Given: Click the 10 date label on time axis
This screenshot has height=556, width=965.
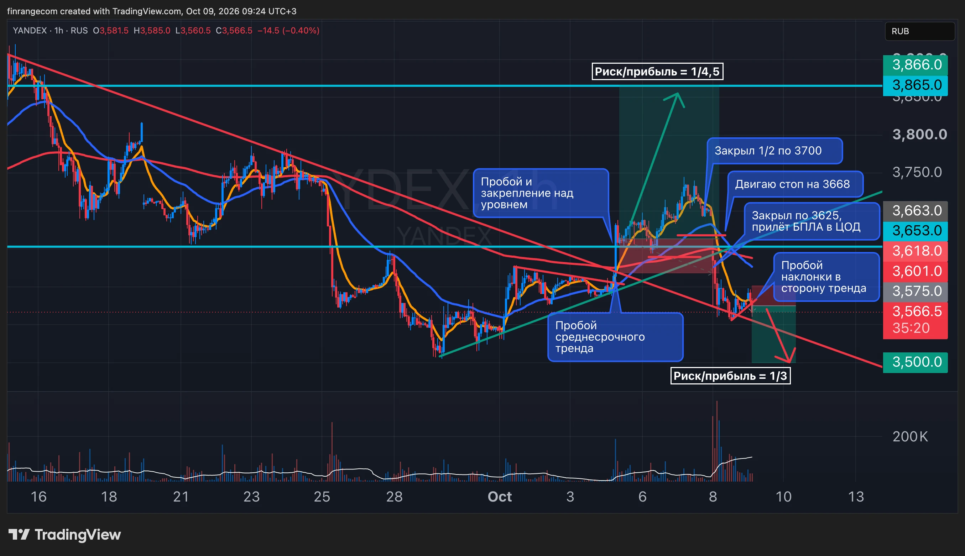Looking at the screenshot, I should [x=783, y=497].
